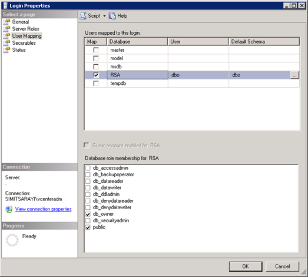
Task: Click the Securables page icon
Action: tap(6, 43)
